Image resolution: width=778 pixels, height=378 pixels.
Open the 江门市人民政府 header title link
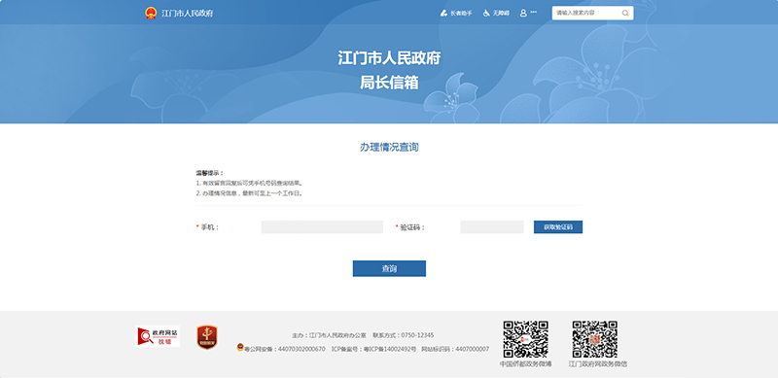(188, 14)
